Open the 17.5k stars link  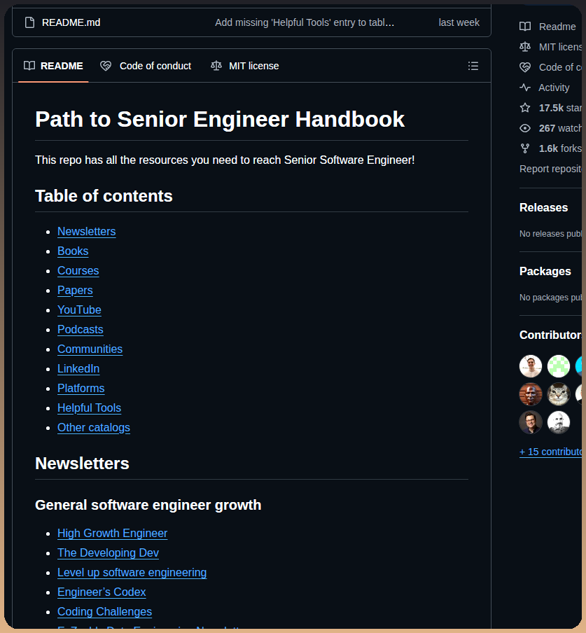560,108
